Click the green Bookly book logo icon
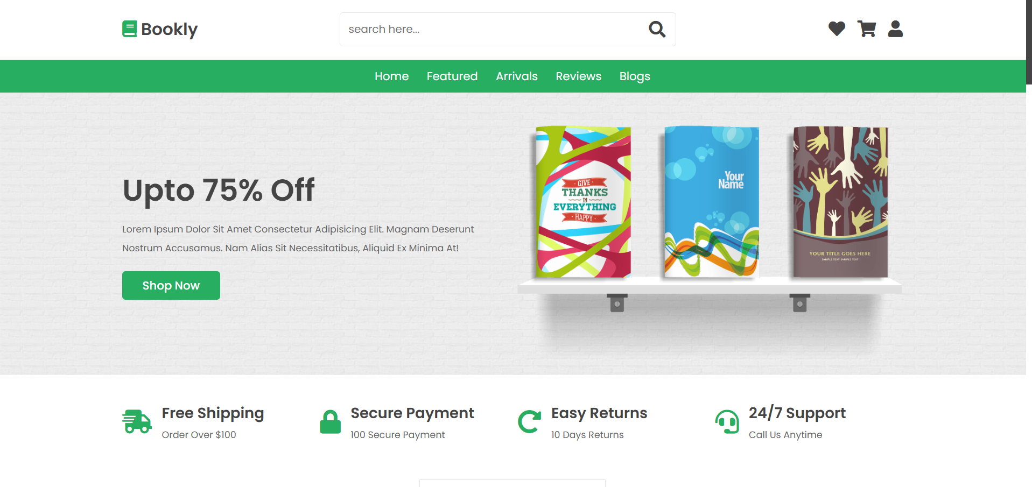This screenshot has width=1032, height=487. tap(129, 29)
